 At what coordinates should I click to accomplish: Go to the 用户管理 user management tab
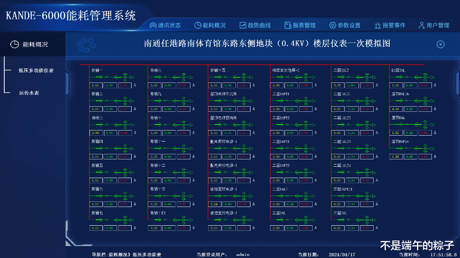434,26
